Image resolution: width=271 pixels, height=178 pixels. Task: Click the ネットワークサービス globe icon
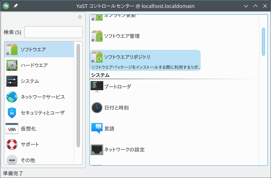[x=12, y=97]
